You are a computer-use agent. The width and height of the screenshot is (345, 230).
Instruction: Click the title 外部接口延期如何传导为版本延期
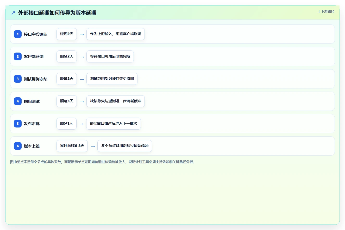pyautogui.click(x=57, y=13)
